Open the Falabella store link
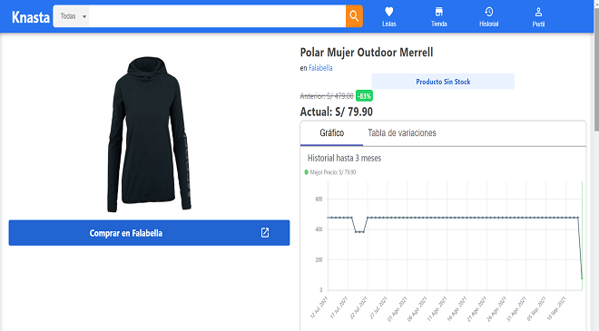The image size is (599, 331). pyautogui.click(x=320, y=68)
